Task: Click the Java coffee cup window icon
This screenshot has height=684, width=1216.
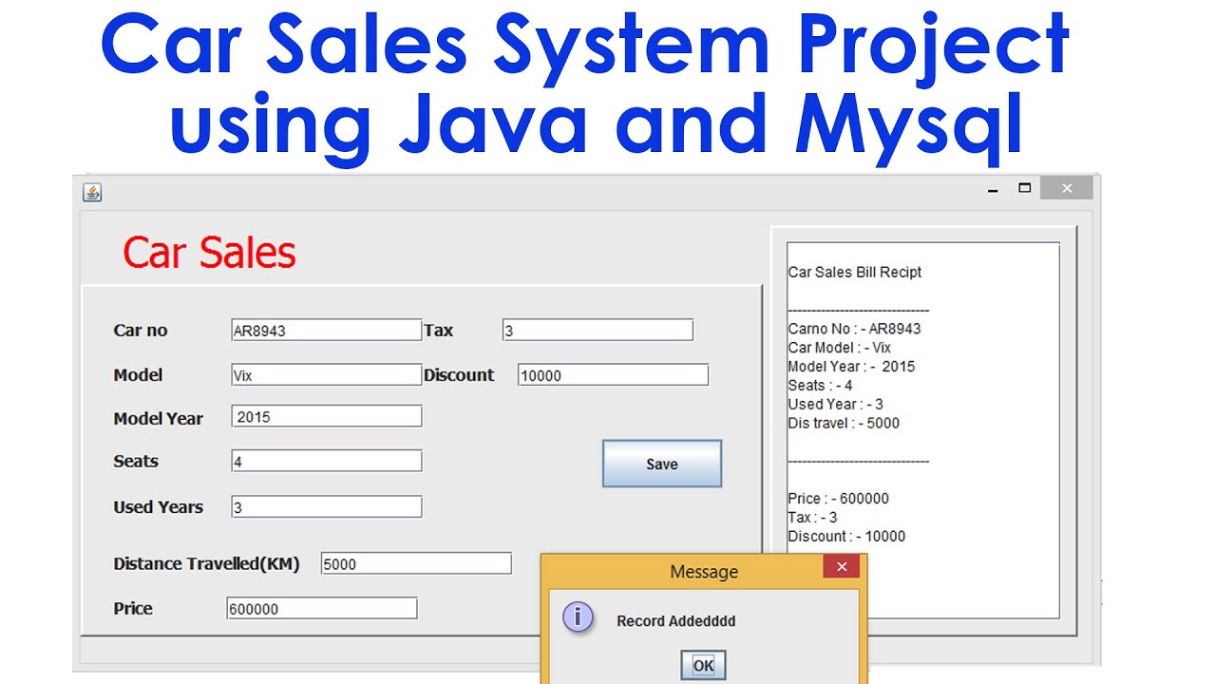Action: pos(92,193)
